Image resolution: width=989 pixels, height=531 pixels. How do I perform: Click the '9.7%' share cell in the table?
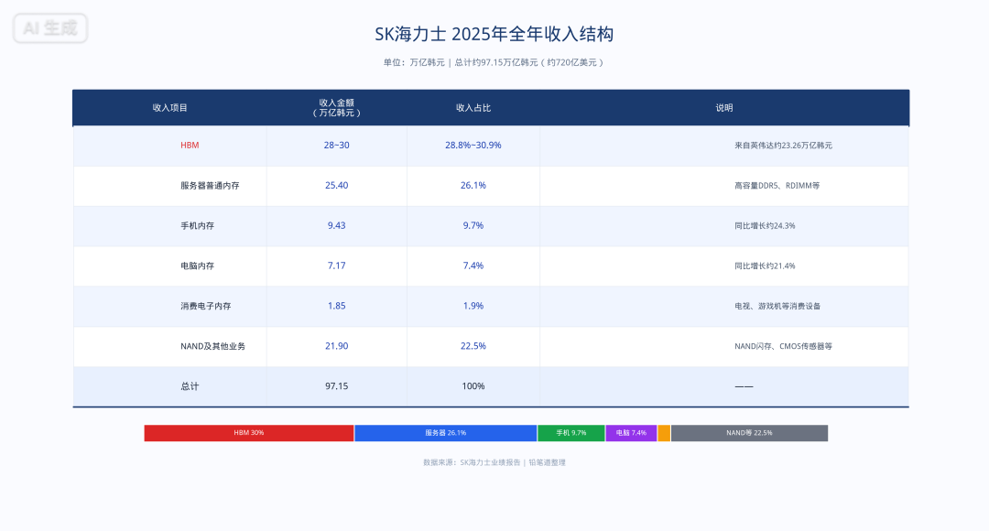pyautogui.click(x=473, y=226)
